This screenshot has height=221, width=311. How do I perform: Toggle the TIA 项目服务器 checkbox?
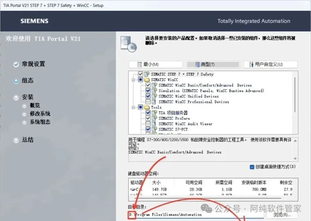click(148, 113)
